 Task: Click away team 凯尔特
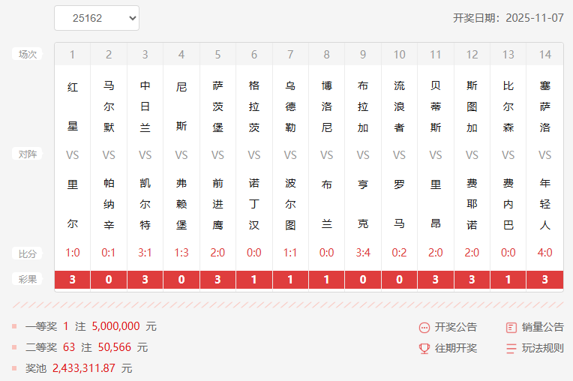(145, 204)
